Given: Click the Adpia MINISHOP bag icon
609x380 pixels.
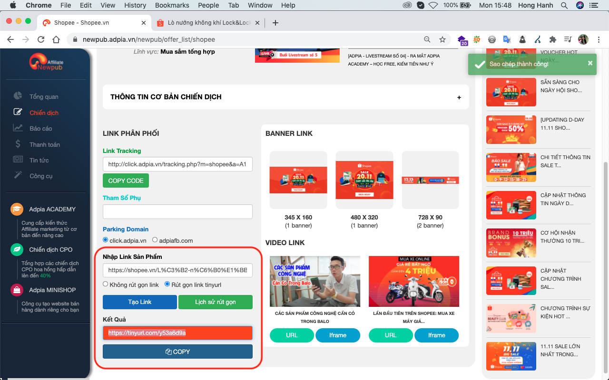Looking at the screenshot, I should click(17, 290).
